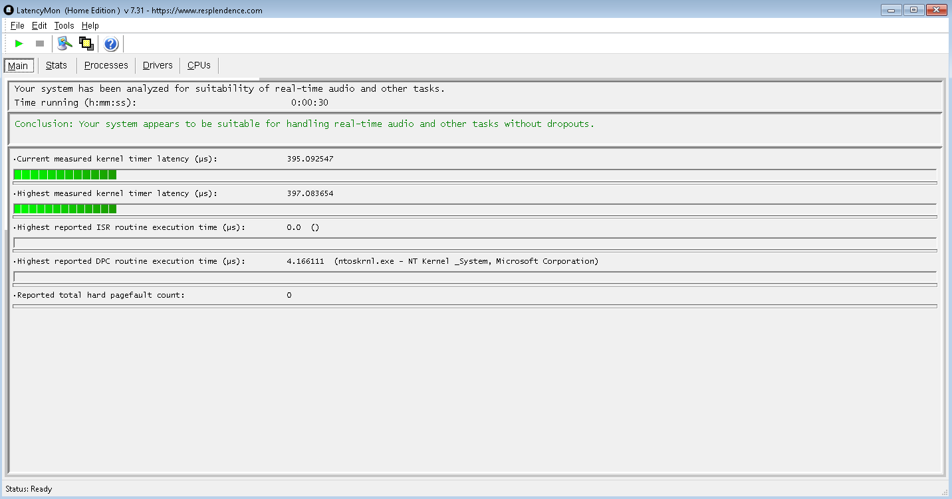
Task: Start monitoring with the green play button
Action: point(19,44)
